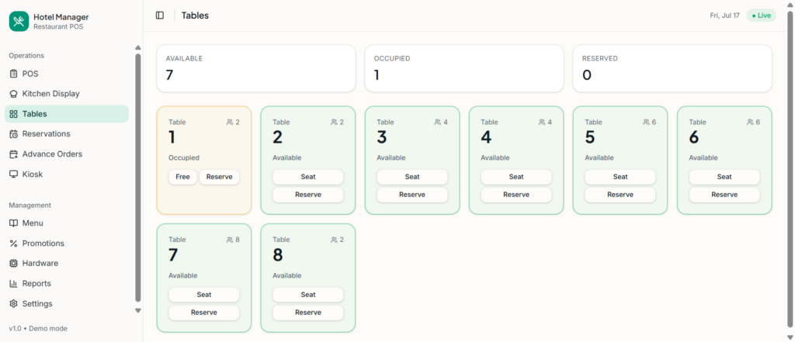Reserve Table 1

tap(220, 177)
